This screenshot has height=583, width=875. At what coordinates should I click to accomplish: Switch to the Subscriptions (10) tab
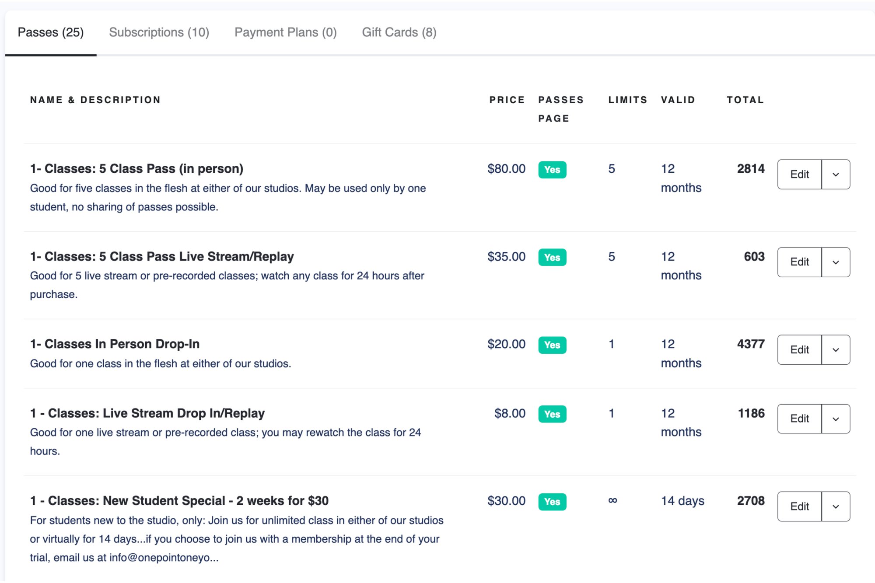pyautogui.click(x=159, y=32)
